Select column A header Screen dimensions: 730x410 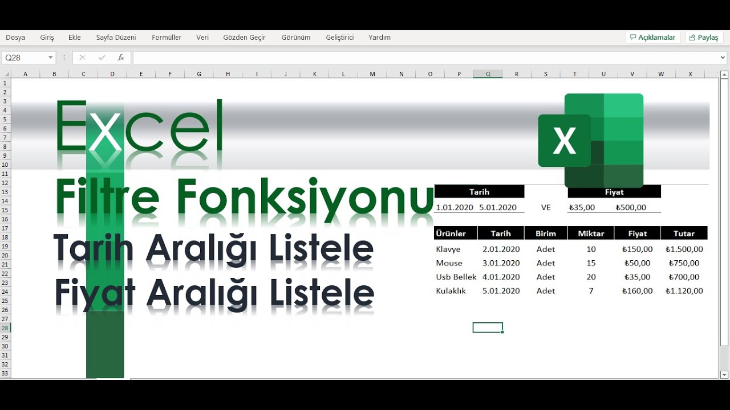26,74
